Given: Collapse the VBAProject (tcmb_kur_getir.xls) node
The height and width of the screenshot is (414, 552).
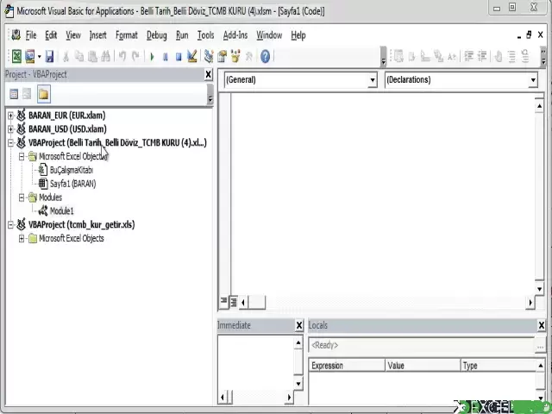Looking at the screenshot, I should tap(10, 224).
